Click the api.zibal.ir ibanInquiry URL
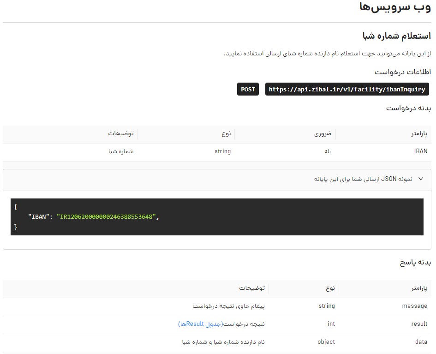The height and width of the screenshot is (354, 436). [x=346, y=90]
